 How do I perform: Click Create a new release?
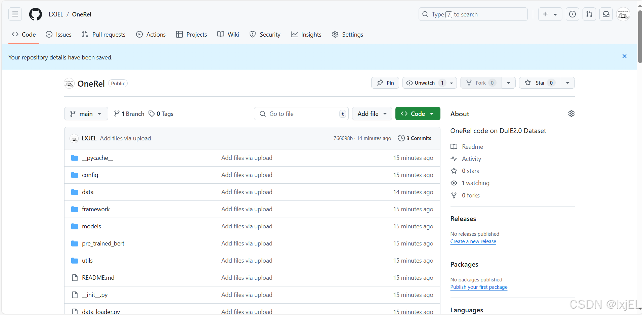pos(473,241)
